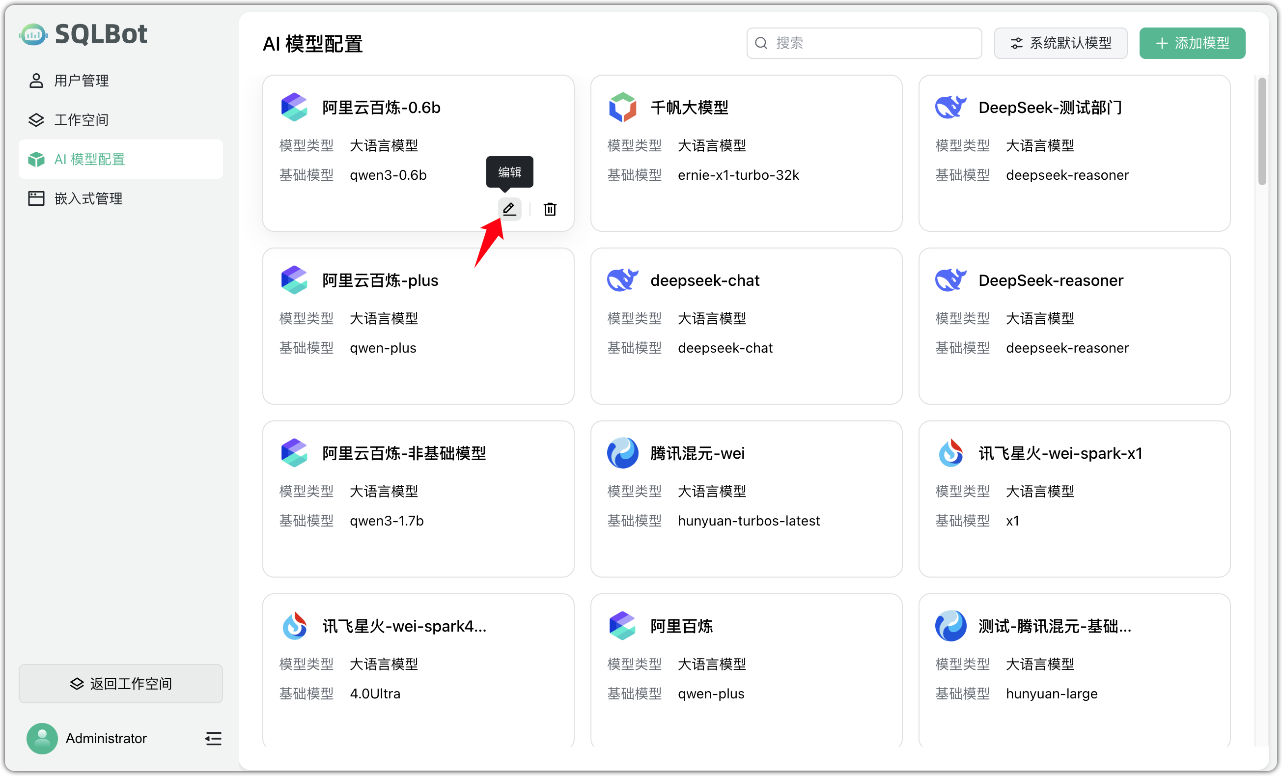Click the filter icon inside 系统默认模型 button
Viewport: 1282px width, 776px height.
coord(1017,43)
